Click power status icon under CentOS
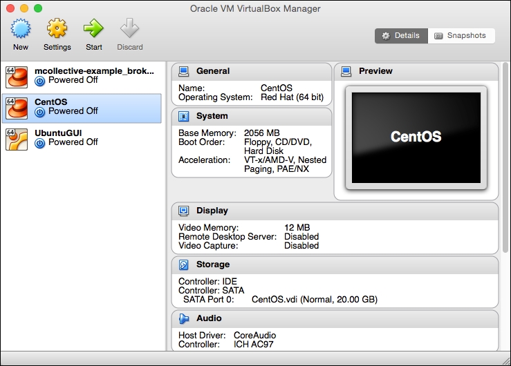511x366 pixels. pos(39,113)
